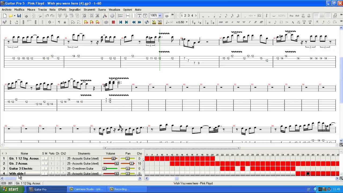Screen dimensions: 343x193
Task: Solo track Gtr. 1 12 Stg. Acous.
Action: 43,158
